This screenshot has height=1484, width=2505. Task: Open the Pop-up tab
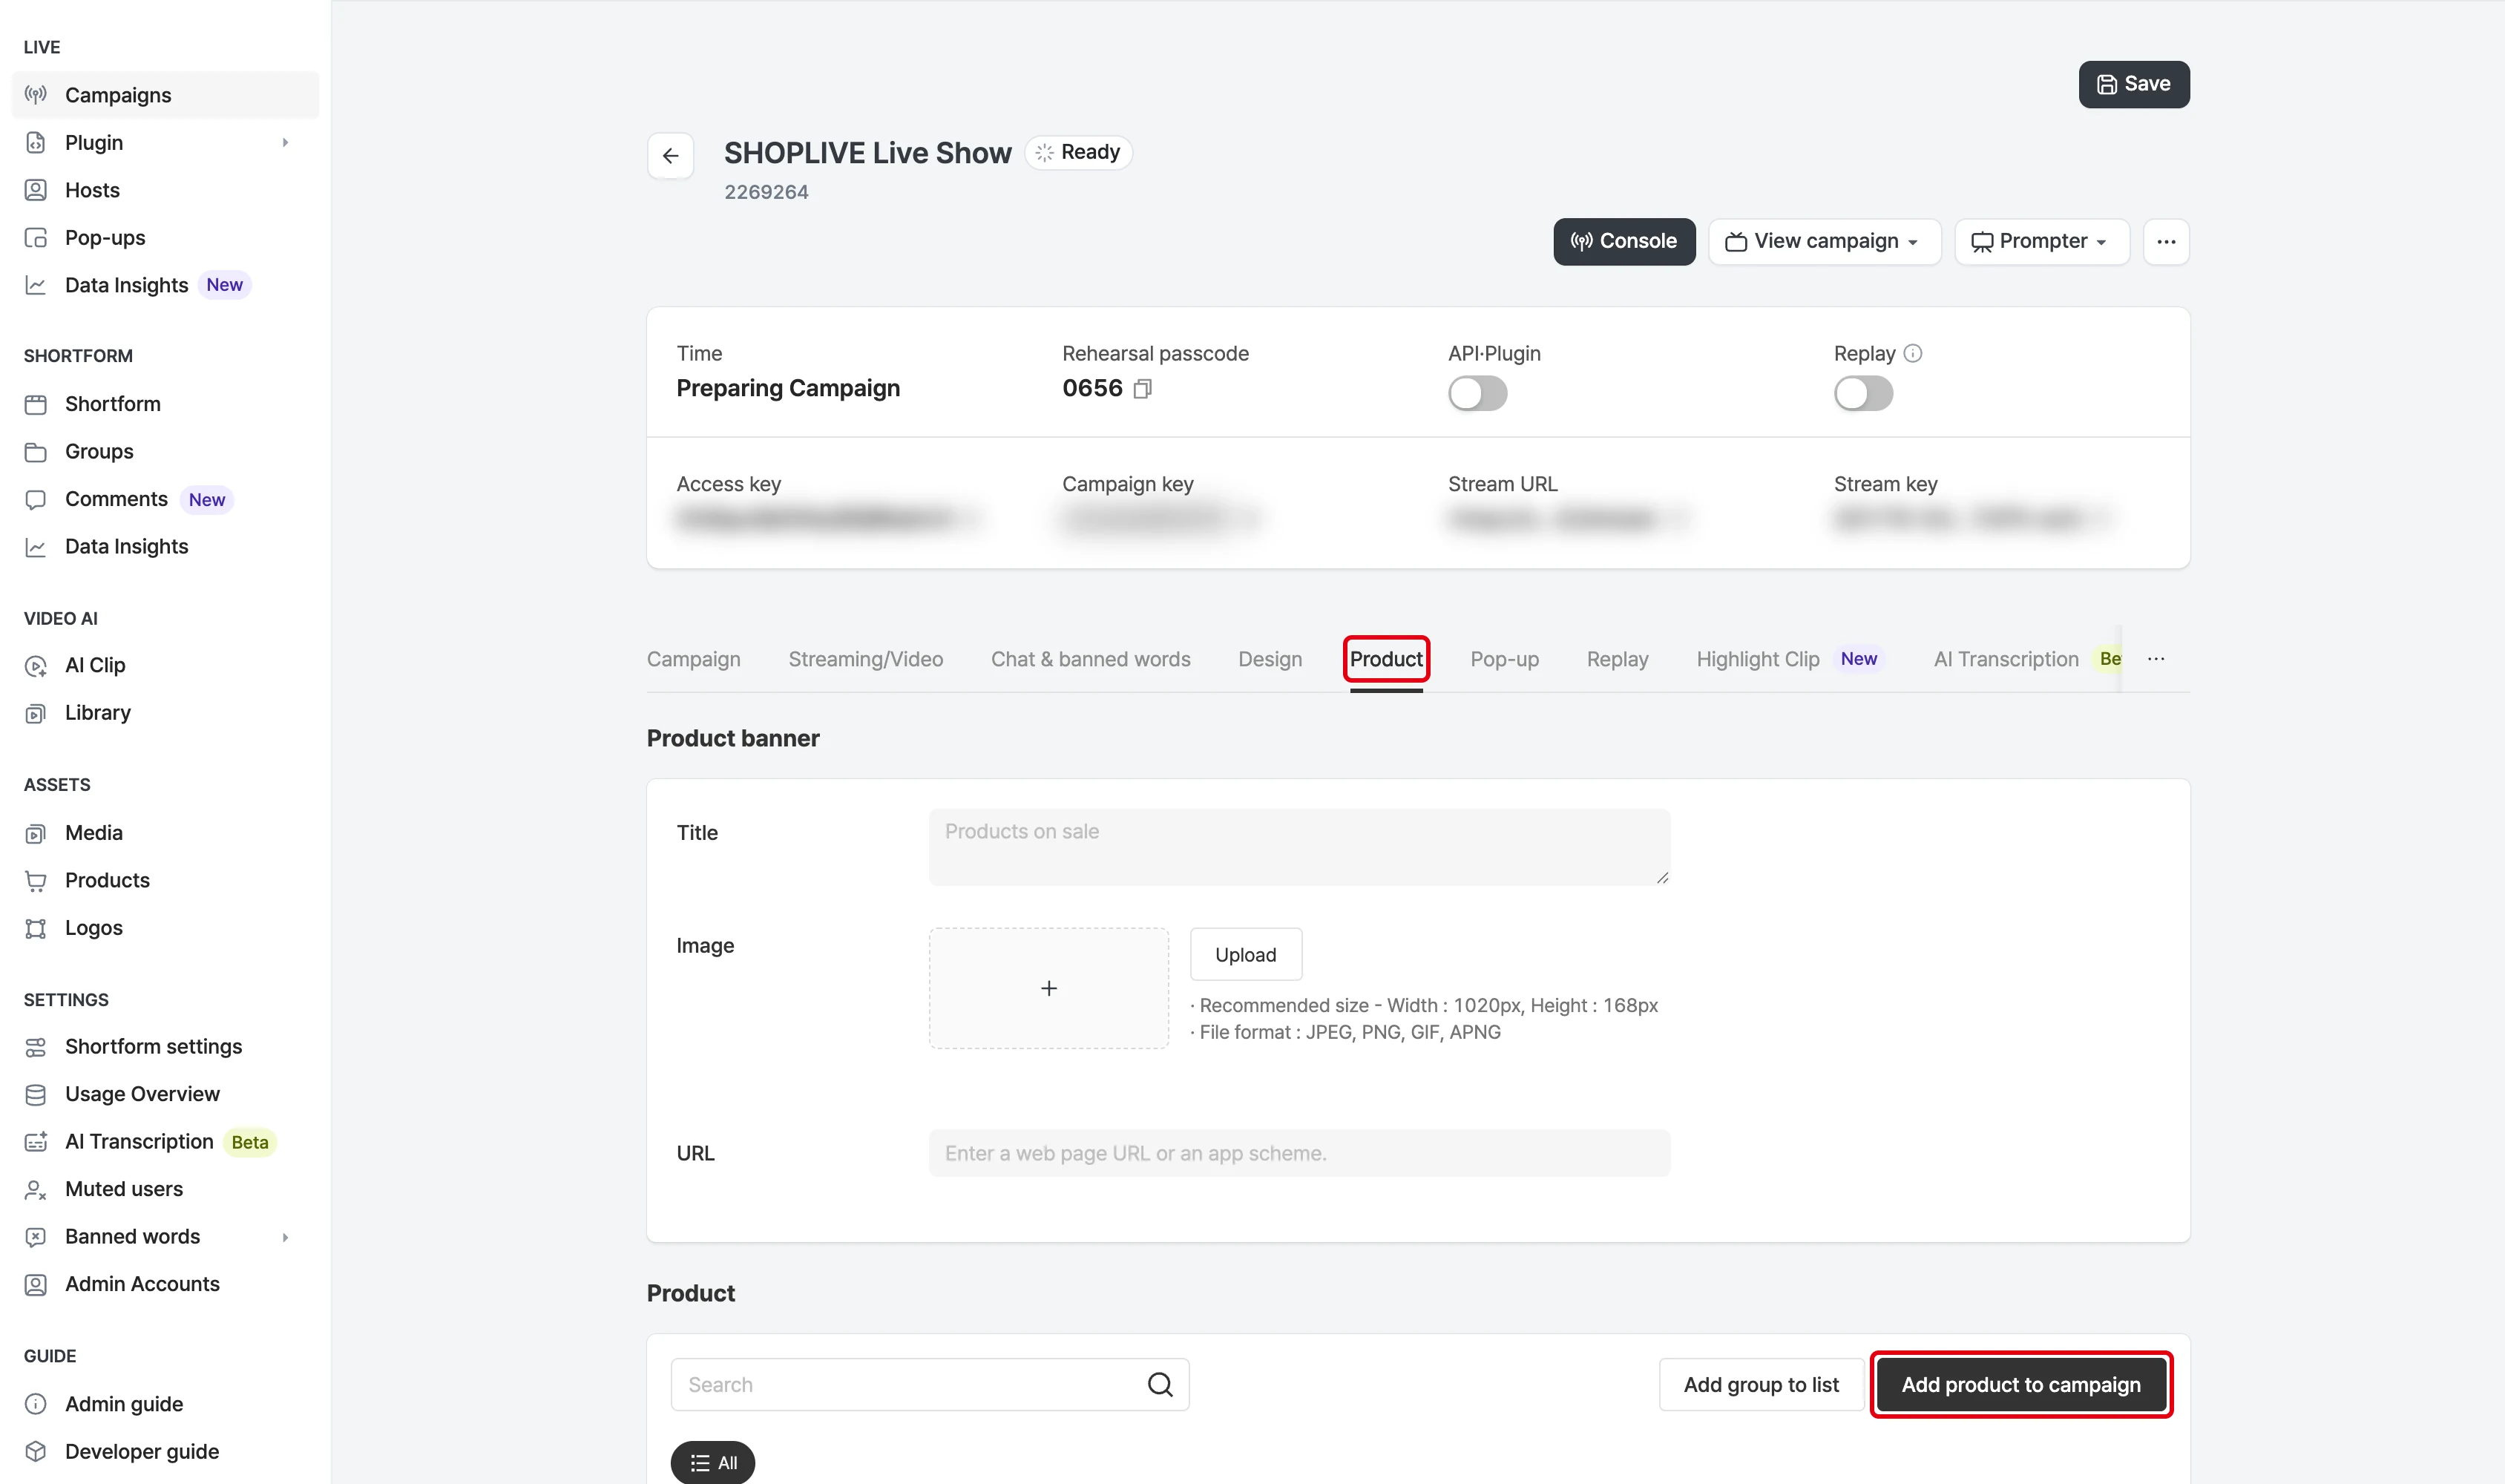click(x=1504, y=659)
